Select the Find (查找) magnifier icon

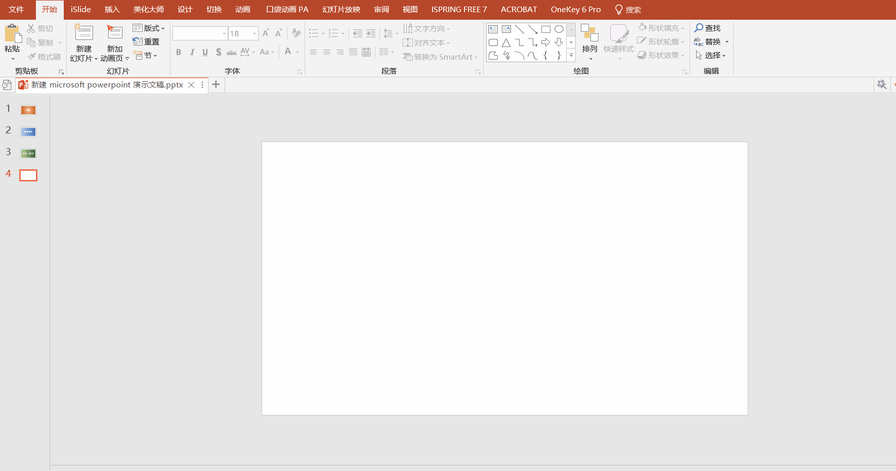[699, 28]
